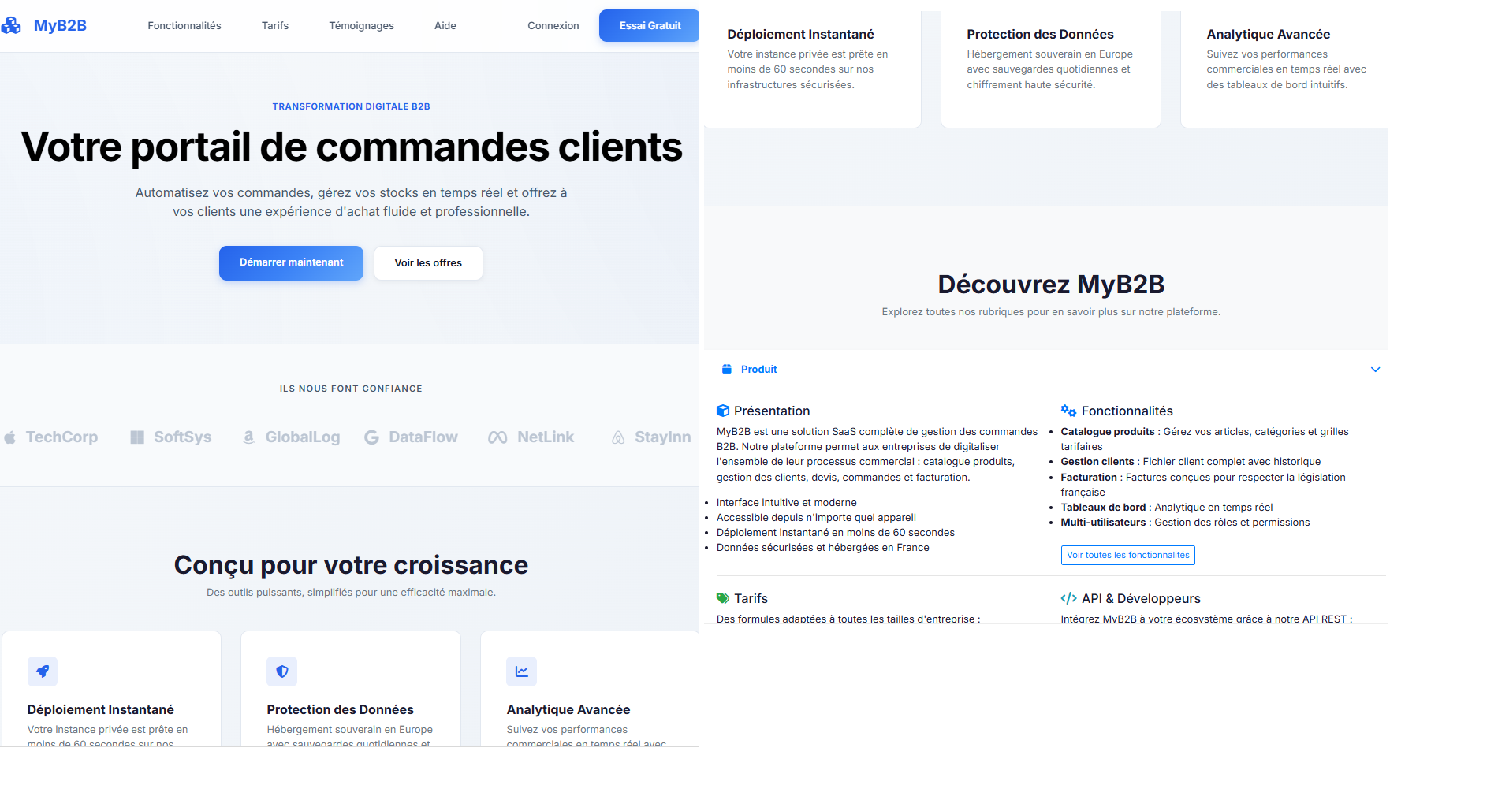Click the code icon beside API & Développeurs
This screenshot has height=811, width=1498.
(x=1068, y=598)
